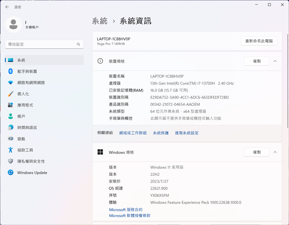Collapse the 裝置規格 section chevron
The image size is (289, 225).
point(275,61)
